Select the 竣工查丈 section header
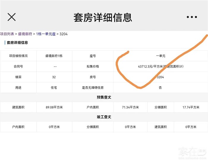Screen dimensions: 208x160 tap(104, 117)
